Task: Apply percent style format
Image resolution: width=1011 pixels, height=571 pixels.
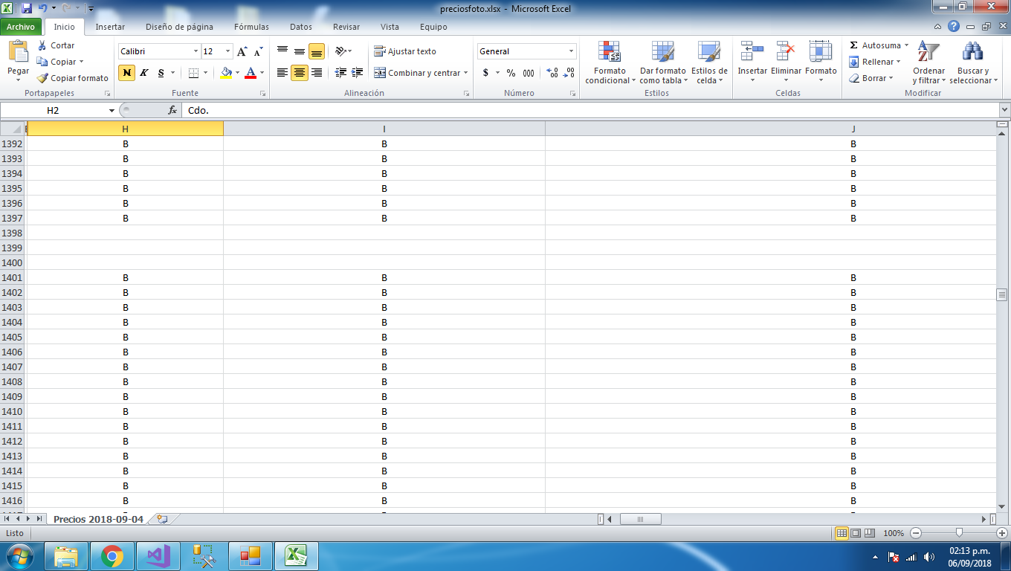Action: tap(511, 73)
